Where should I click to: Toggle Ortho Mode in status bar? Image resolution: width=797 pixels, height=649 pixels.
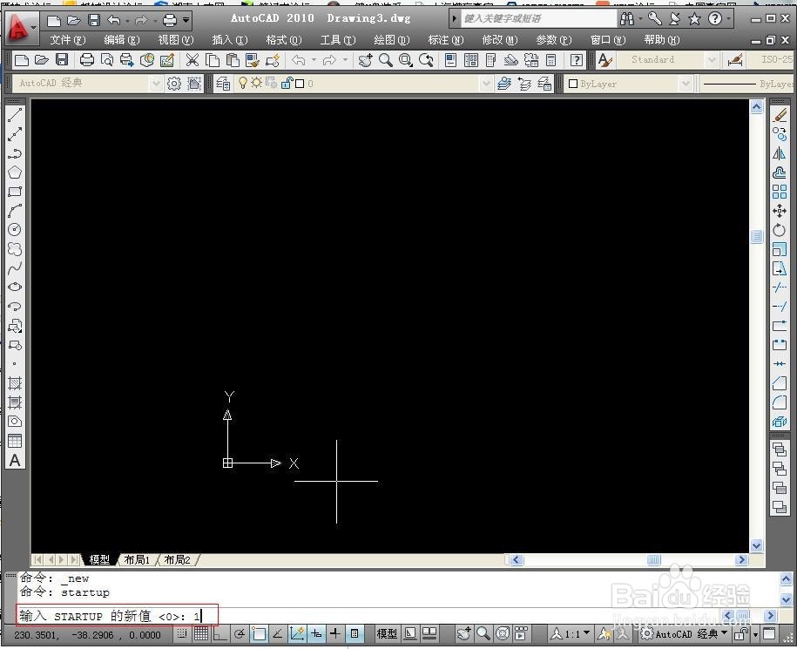[220, 633]
